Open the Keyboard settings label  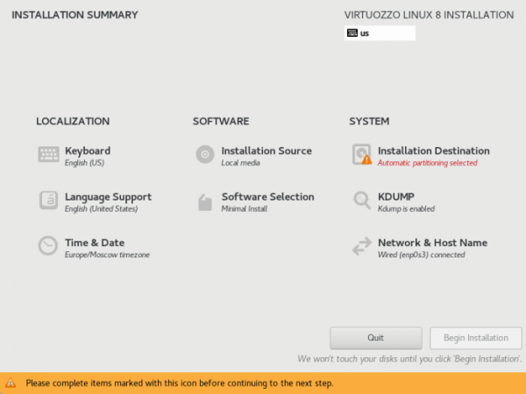(88, 151)
